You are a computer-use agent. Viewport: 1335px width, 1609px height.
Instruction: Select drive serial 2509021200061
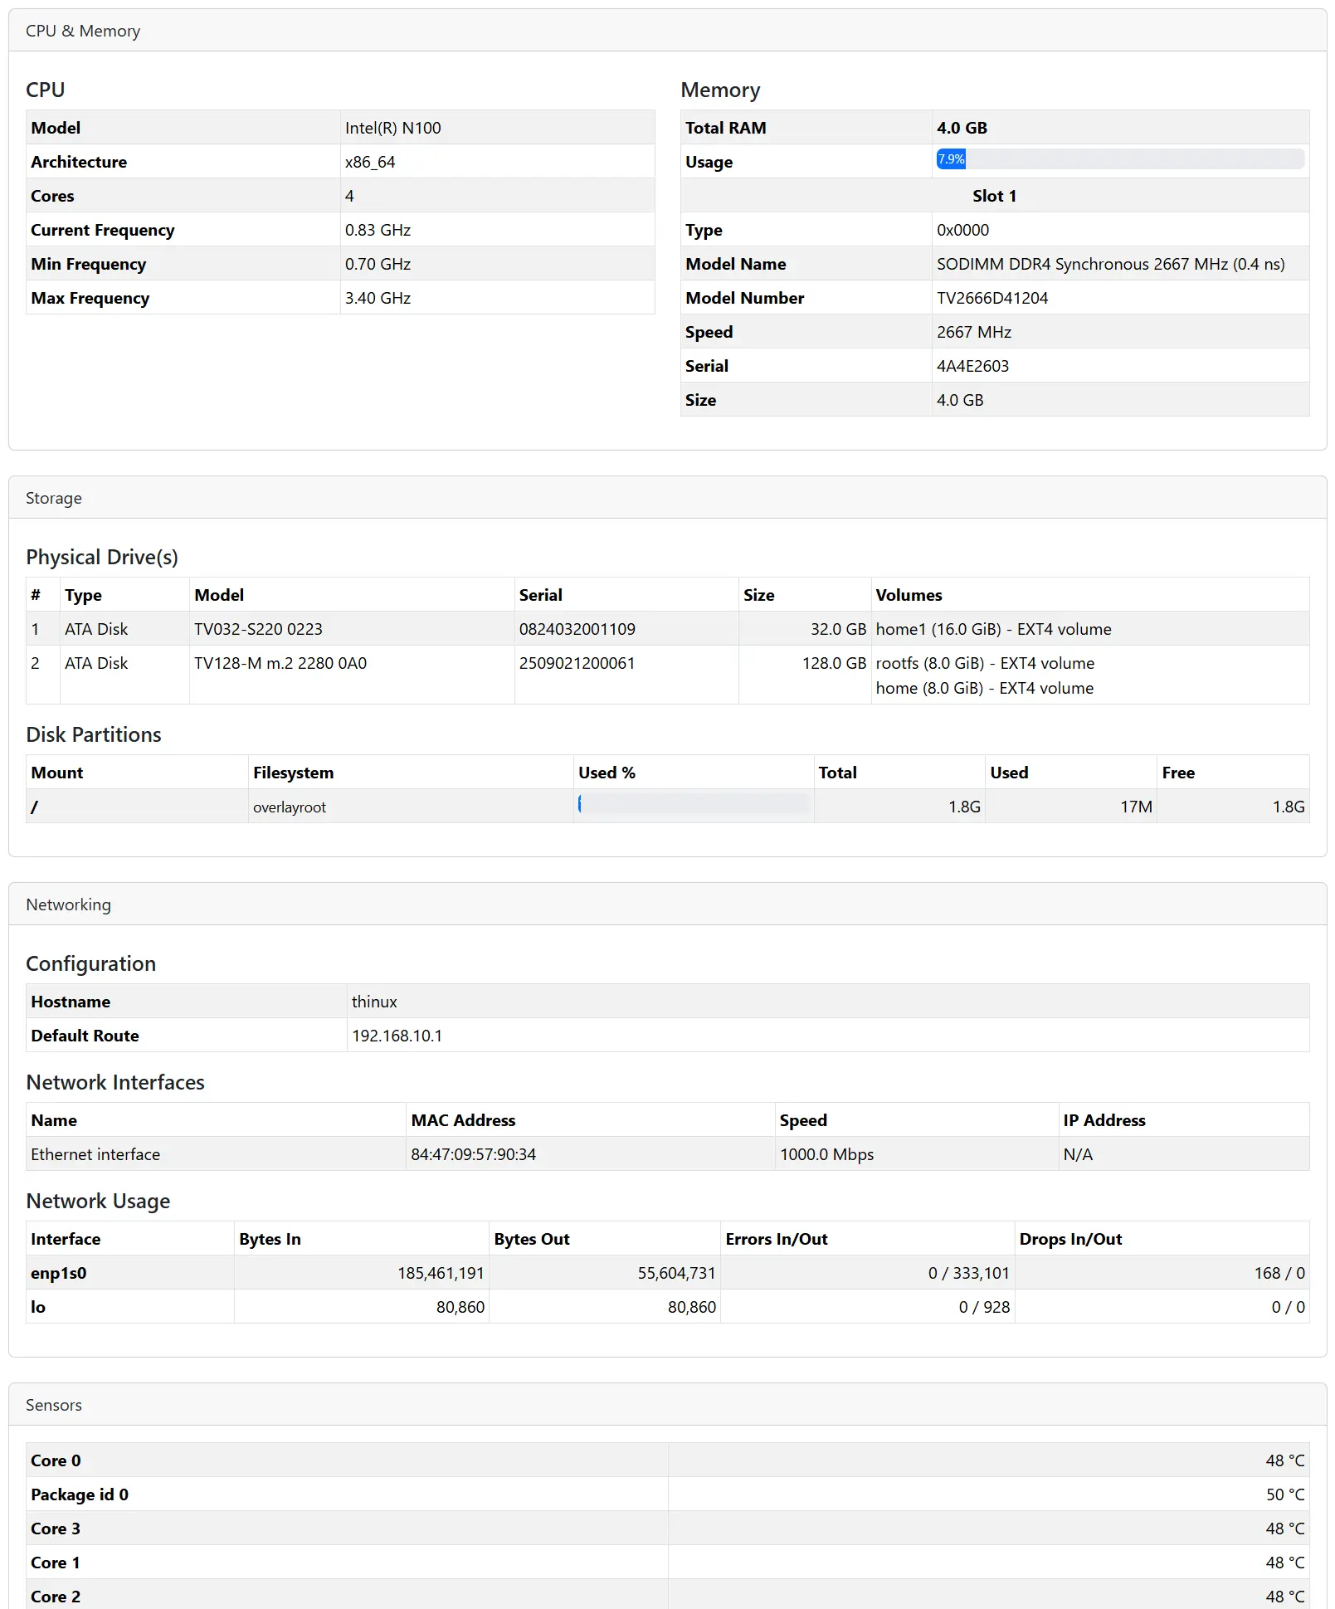click(x=577, y=663)
